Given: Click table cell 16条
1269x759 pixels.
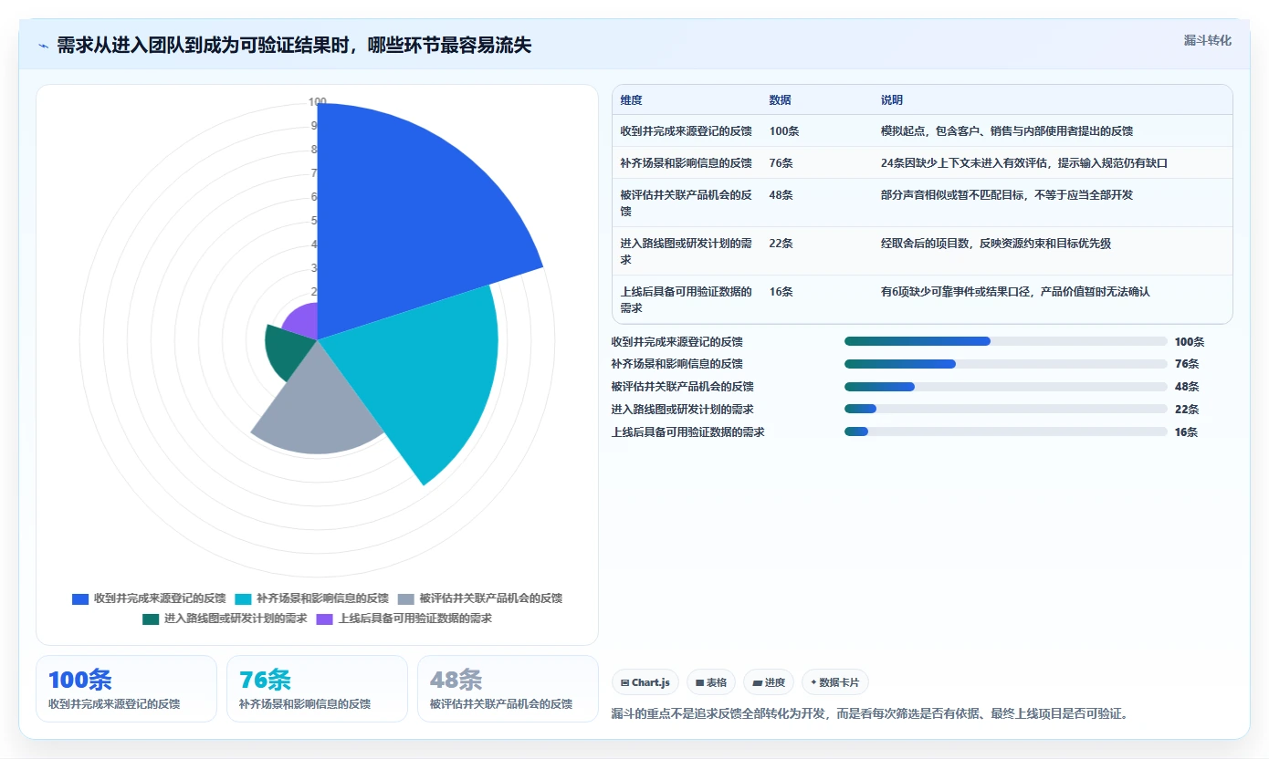Looking at the screenshot, I should click(781, 292).
